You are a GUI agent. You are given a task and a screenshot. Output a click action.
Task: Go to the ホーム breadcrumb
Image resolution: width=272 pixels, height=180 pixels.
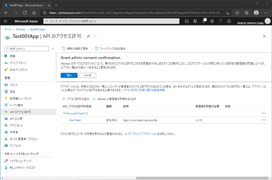(8, 29)
